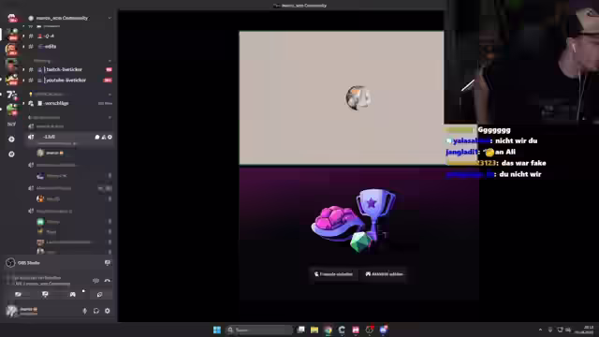Image resolution: width=599 pixels, height=337 pixels.
Task: Open Google Chrome from taskbar
Action: [x=329, y=330]
